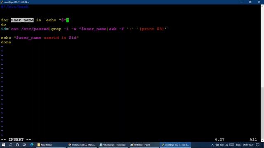Click highlighted user_name variable in for loop
Image resolution: width=264 pixels, height=148 pixels.
click(x=22, y=20)
